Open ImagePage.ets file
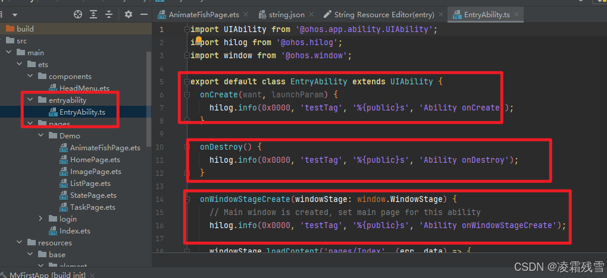This screenshot has width=607, height=278. (96, 172)
